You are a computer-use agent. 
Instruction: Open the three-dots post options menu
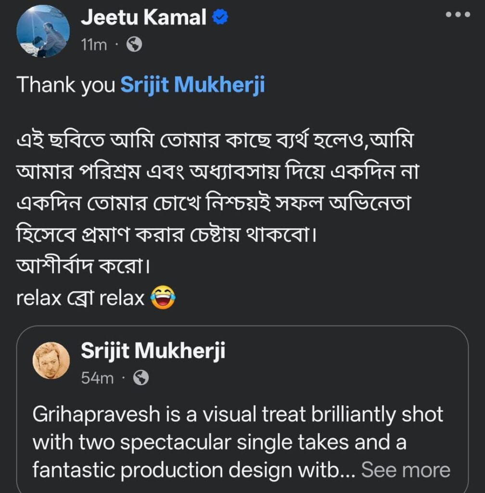point(458,15)
